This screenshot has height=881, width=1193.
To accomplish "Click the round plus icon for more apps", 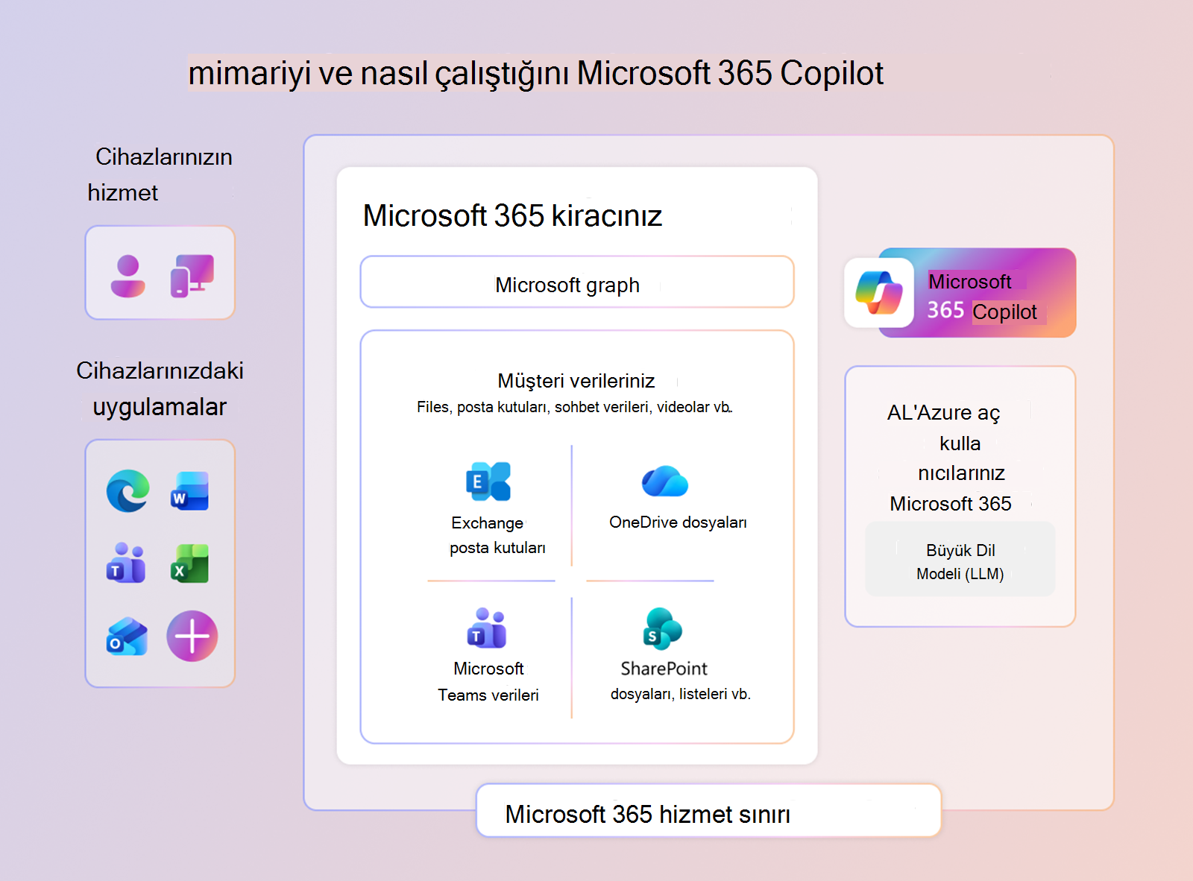I will [x=192, y=636].
